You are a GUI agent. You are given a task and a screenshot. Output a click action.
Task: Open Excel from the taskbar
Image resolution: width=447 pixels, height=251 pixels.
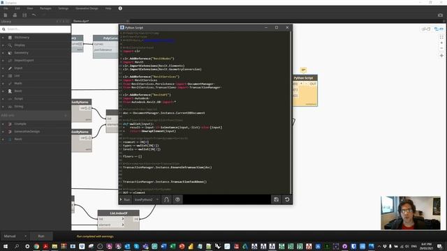point(173,246)
